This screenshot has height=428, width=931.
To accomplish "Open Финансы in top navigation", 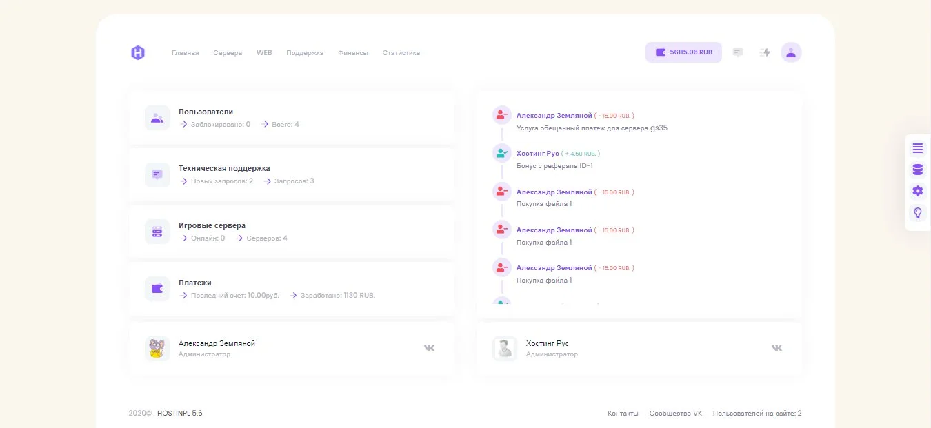I will tap(353, 53).
